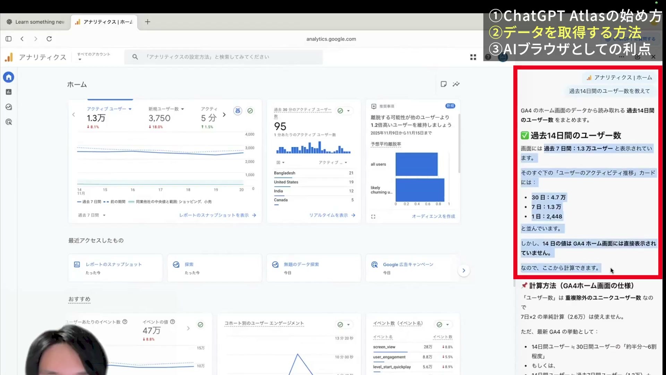
Task: Open recent レポートのスナップショット card
Action: pyautogui.click(x=116, y=268)
